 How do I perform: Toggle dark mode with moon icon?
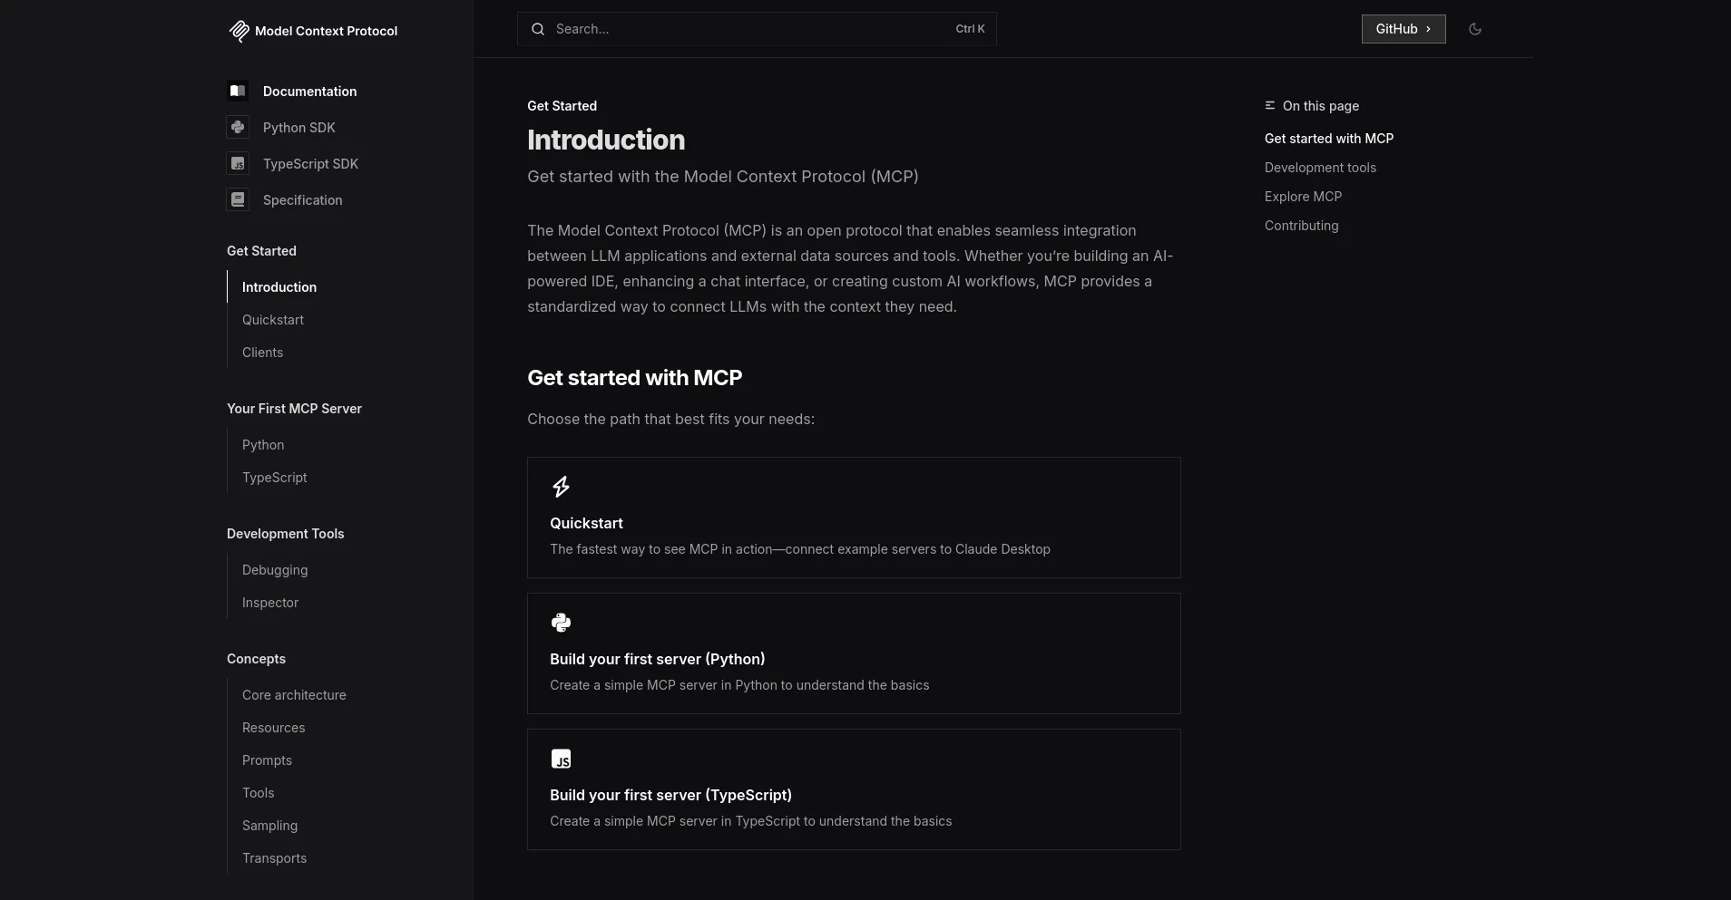pyautogui.click(x=1475, y=29)
